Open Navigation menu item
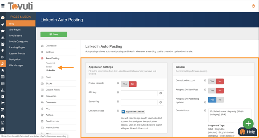 tap(15, 60)
